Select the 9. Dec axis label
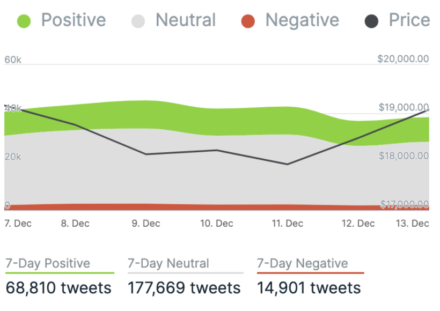 [146, 223]
